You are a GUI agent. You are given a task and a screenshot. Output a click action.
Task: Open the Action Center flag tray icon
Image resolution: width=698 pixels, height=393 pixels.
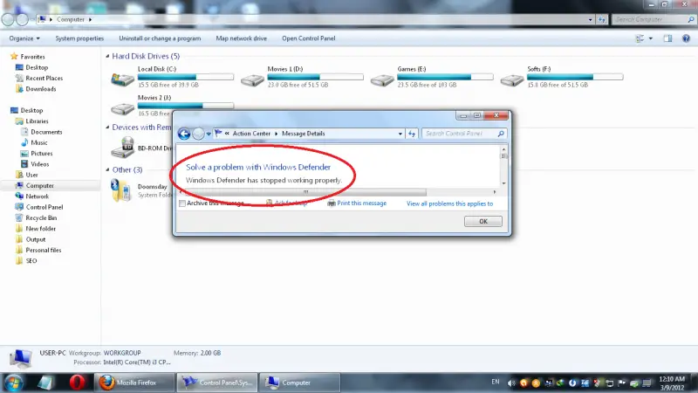622,383
